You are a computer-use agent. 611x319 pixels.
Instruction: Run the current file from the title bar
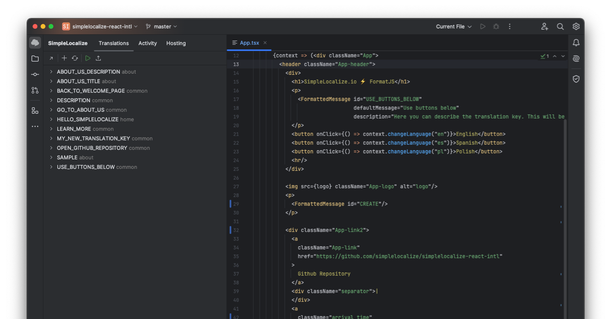(x=483, y=27)
